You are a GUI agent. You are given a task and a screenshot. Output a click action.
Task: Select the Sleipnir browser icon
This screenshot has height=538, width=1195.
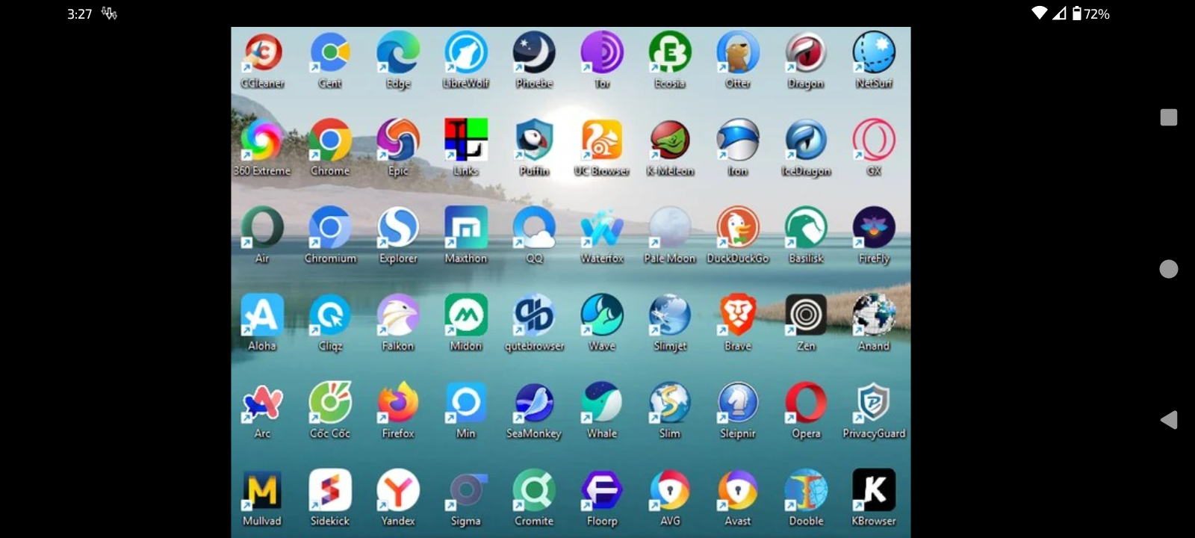click(x=738, y=402)
